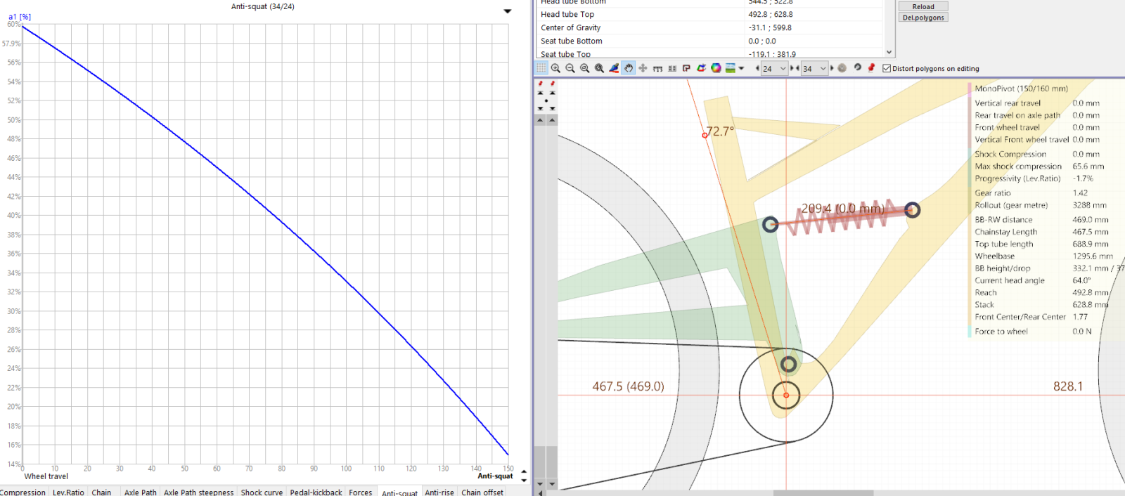Switch to the Anti-rise tab

click(x=439, y=492)
